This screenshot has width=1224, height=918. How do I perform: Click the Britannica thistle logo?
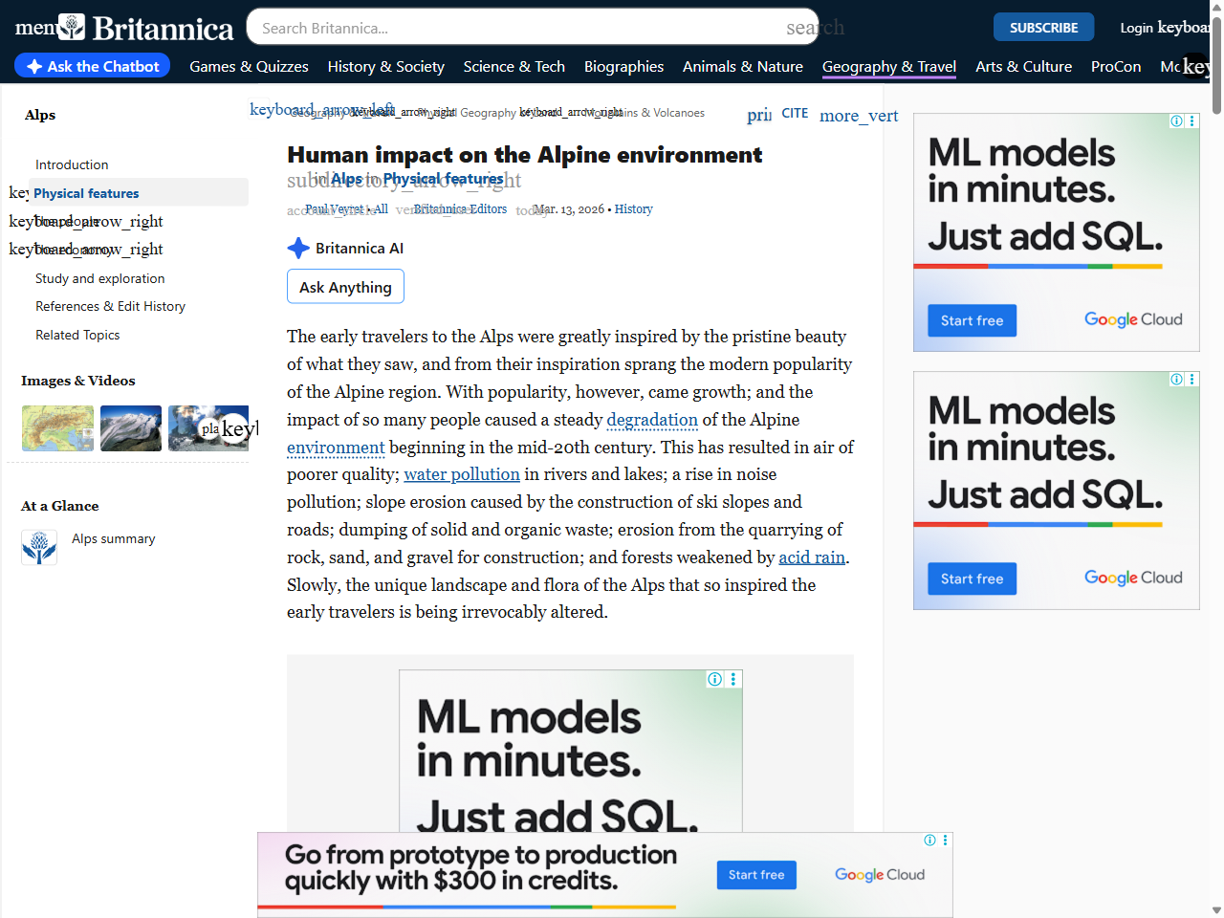(x=72, y=28)
